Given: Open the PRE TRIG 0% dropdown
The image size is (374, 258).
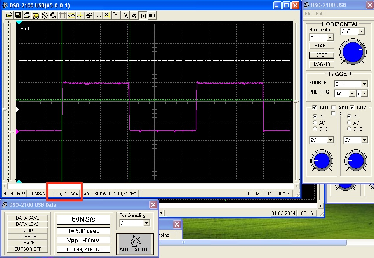Looking at the screenshot, I should click(352, 94).
